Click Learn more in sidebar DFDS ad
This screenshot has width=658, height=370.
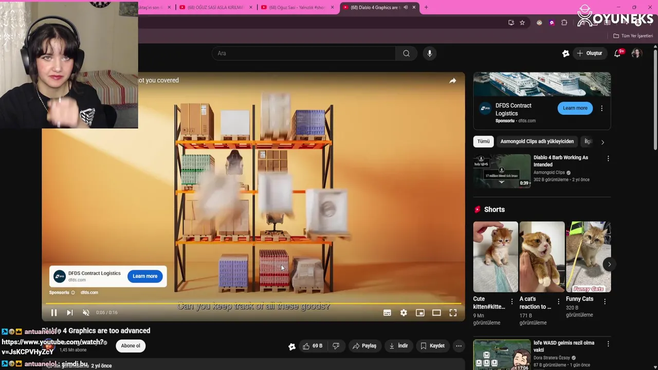coord(575,108)
